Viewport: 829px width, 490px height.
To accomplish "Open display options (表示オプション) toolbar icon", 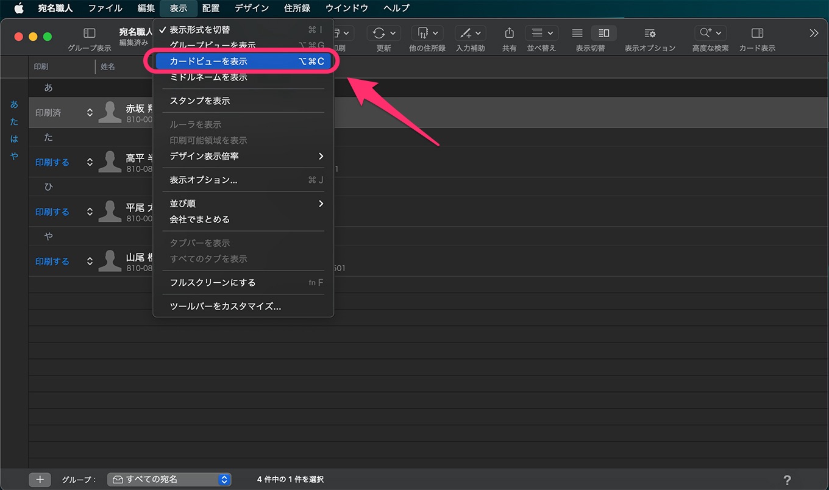I will (650, 33).
